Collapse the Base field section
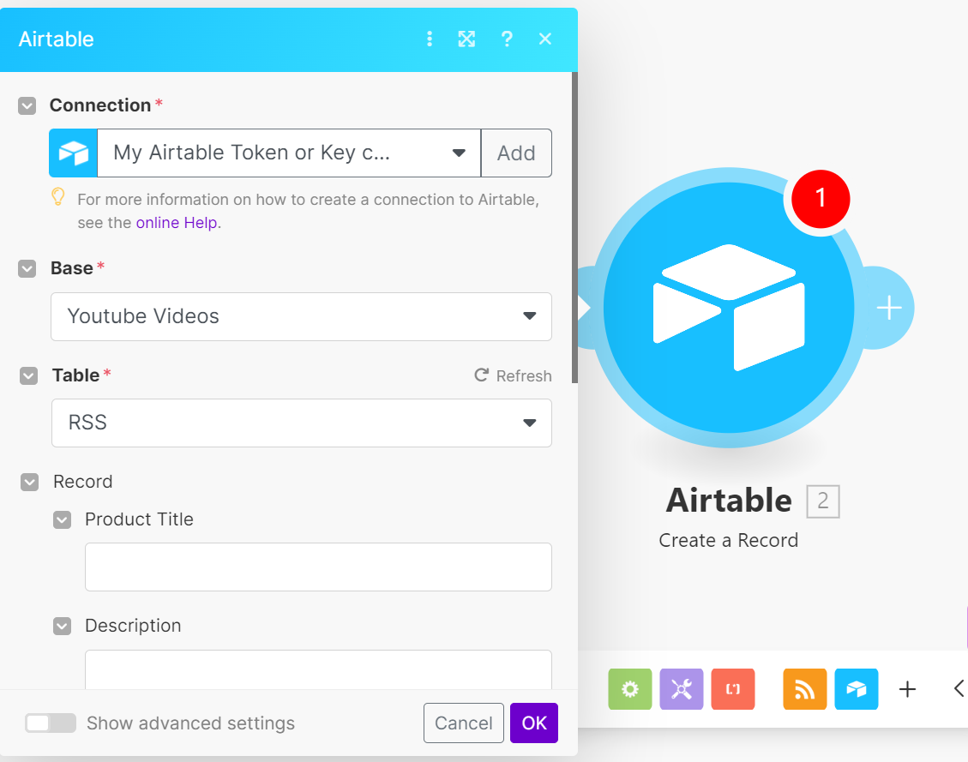 click(x=27, y=268)
